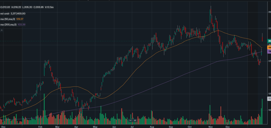
Task: Click the vol undr indicator label
Action: point(6,13)
